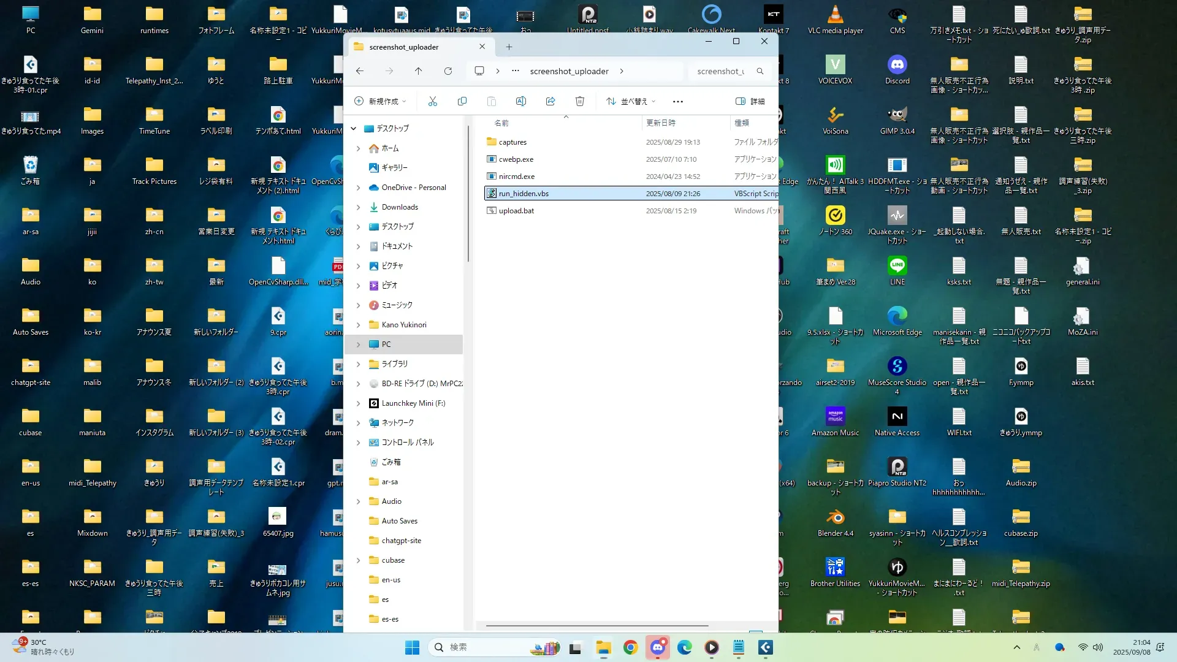Click the Refresh button in Explorer
This screenshot has width=1177, height=662.
click(448, 71)
